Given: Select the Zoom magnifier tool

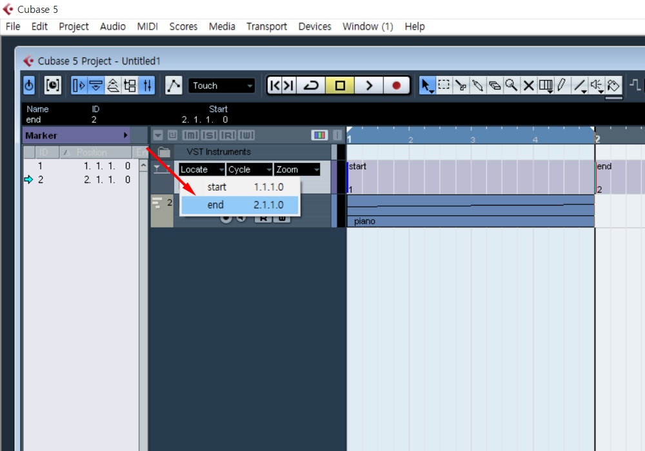Looking at the screenshot, I should tap(511, 86).
